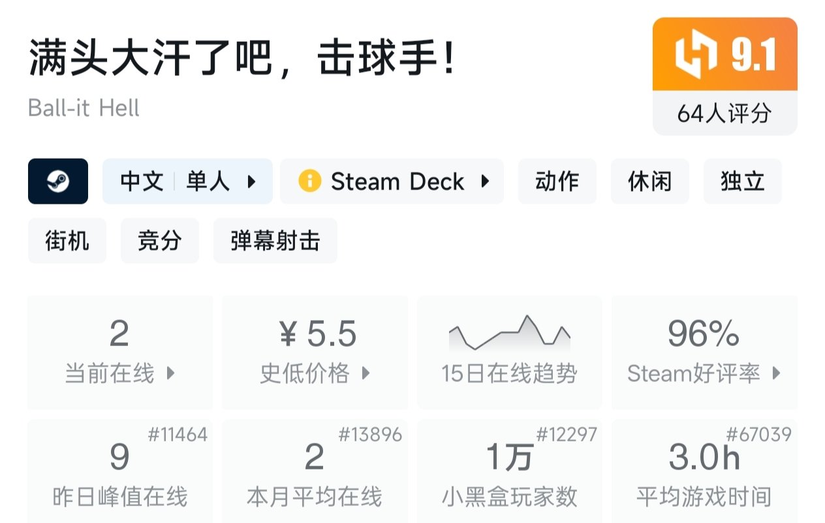Open the 小黑盒玩家数 stat card
Viewport: 825px width, 523px height.
509,471
